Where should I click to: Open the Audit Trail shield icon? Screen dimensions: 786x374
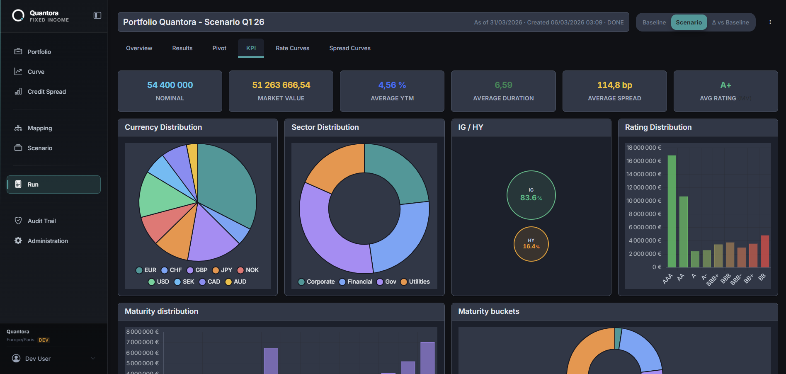[x=18, y=221]
